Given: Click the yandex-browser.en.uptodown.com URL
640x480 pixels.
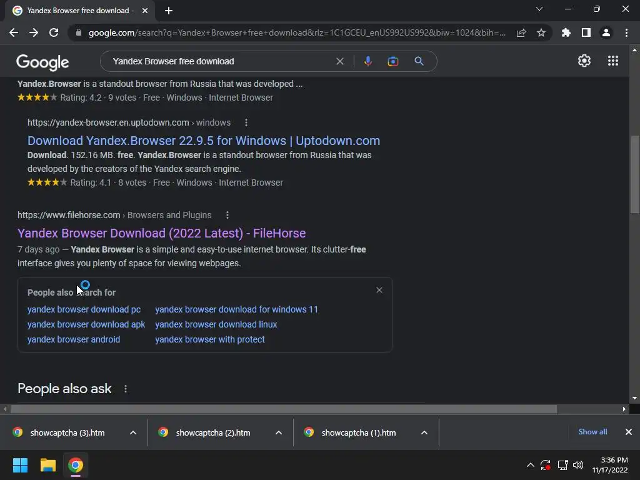Looking at the screenshot, I should point(108,122).
